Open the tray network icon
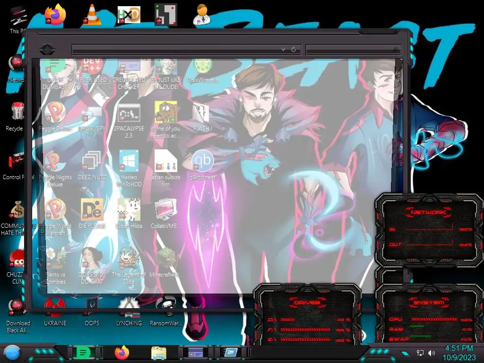This screenshot has height=363, width=484. [x=420, y=353]
